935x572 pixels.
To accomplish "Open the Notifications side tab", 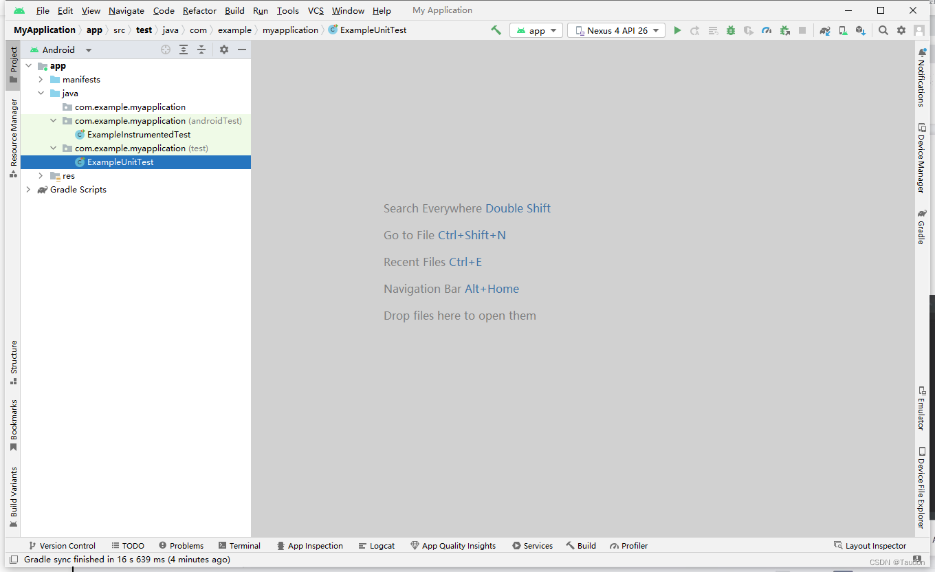I will click(922, 77).
